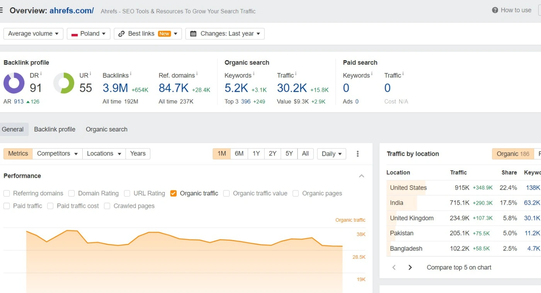Click the 30.2K organic traffic value
This screenshot has width=541, height=293.
tap(292, 88)
